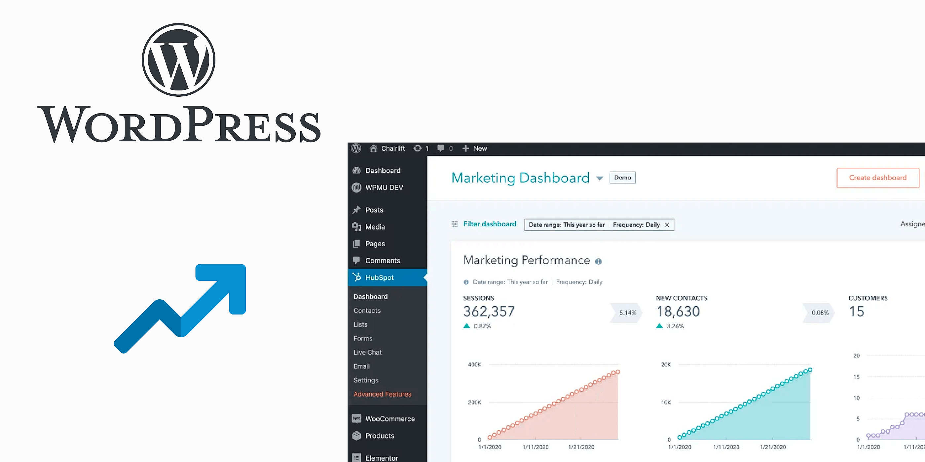925x462 pixels.
Task: Click the Posts pushpin icon
Action: point(356,210)
